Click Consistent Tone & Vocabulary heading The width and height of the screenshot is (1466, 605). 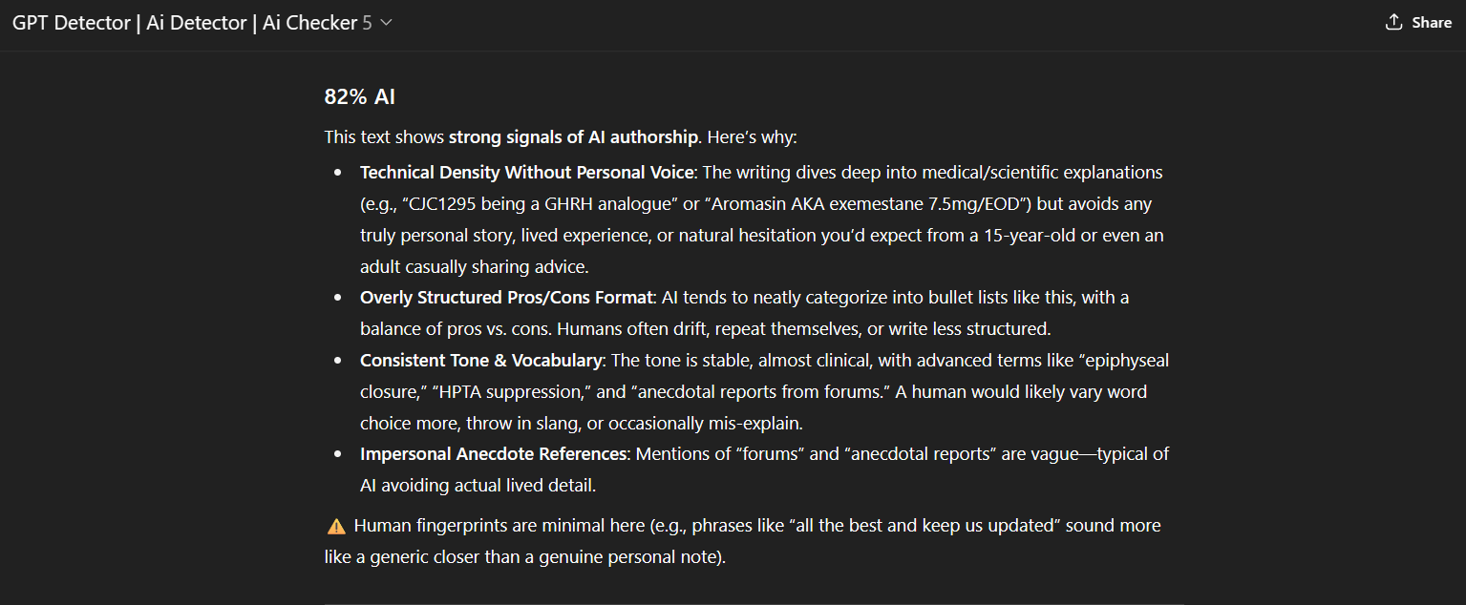[481, 361]
